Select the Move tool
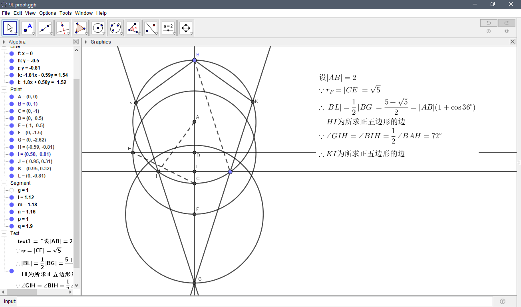Viewport: 521px width, 307px height. [10, 28]
